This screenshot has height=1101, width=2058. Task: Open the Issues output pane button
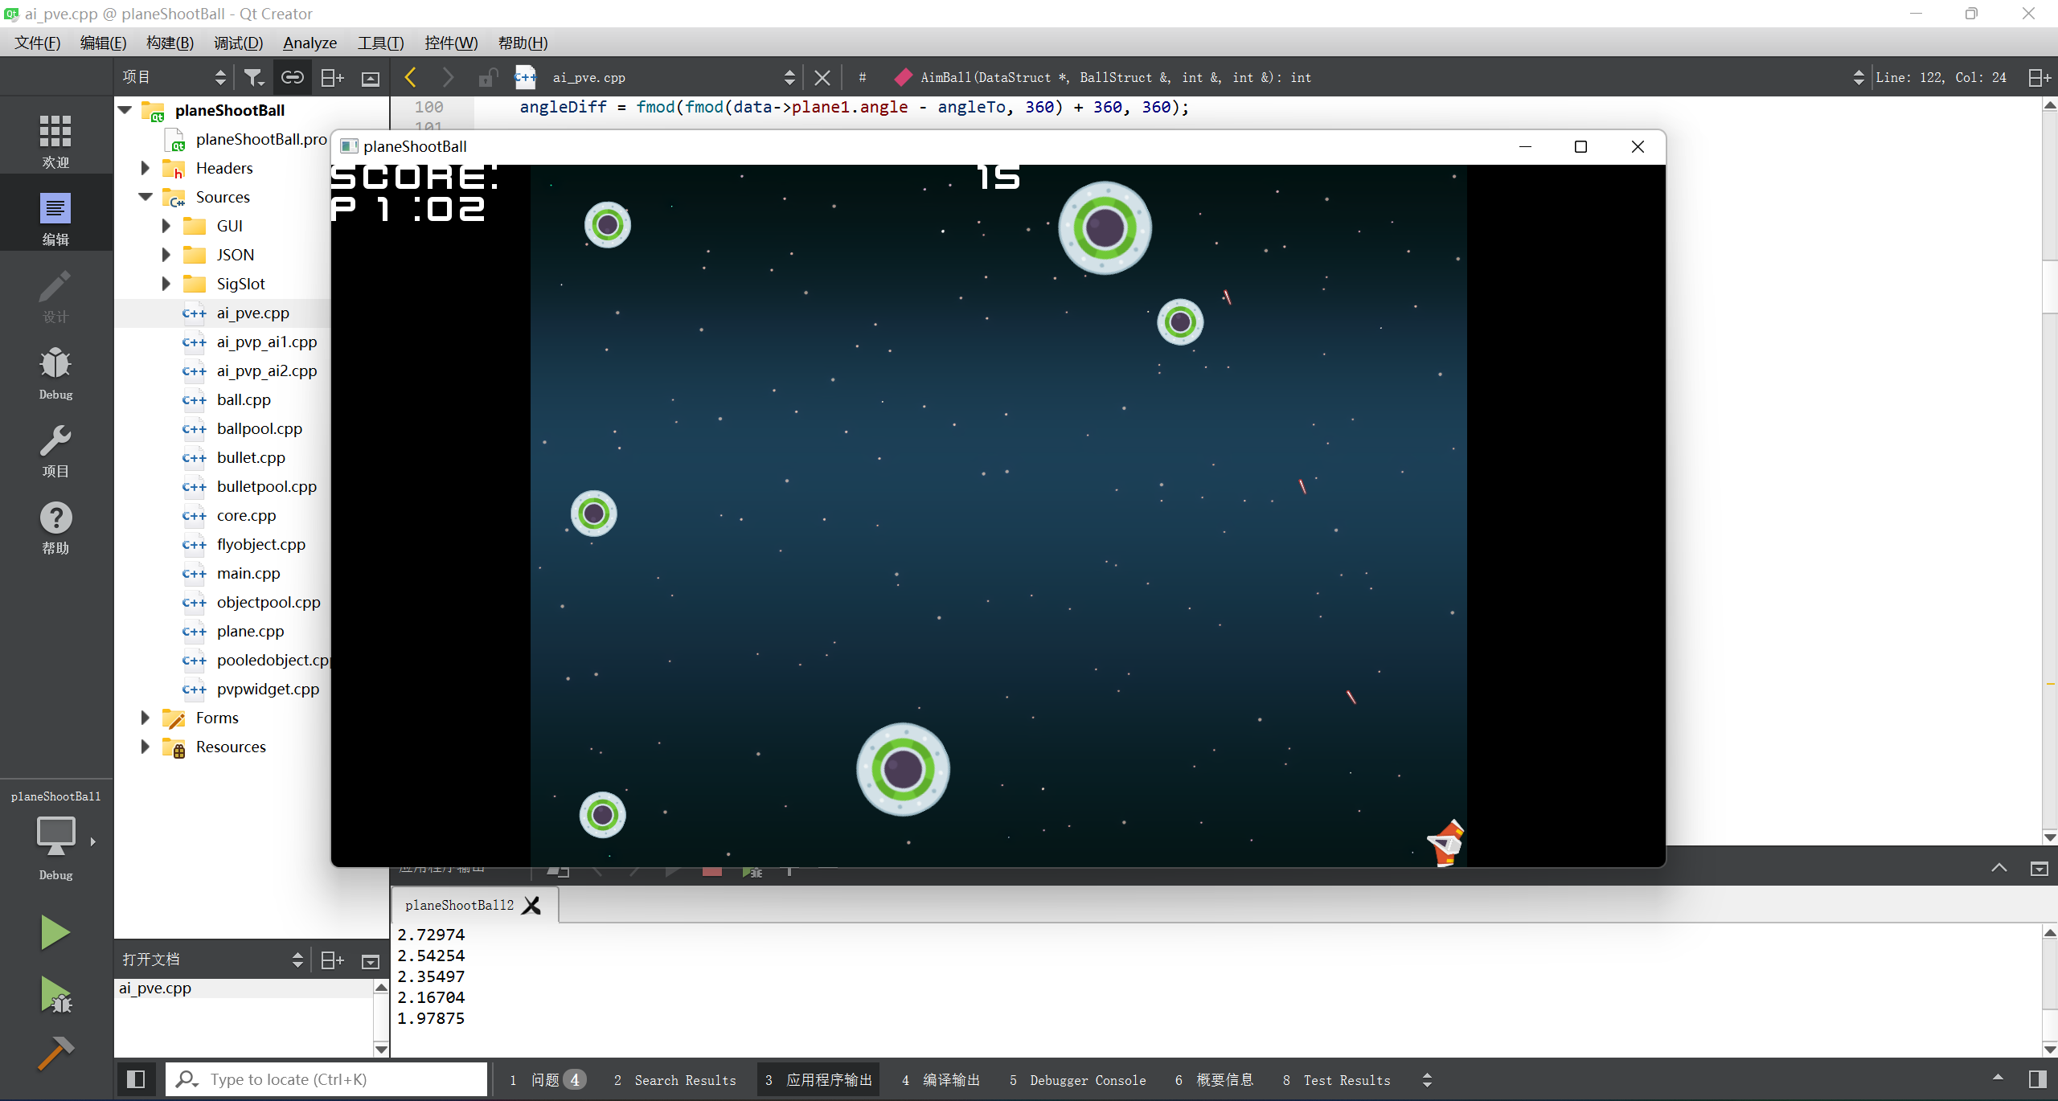point(547,1080)
